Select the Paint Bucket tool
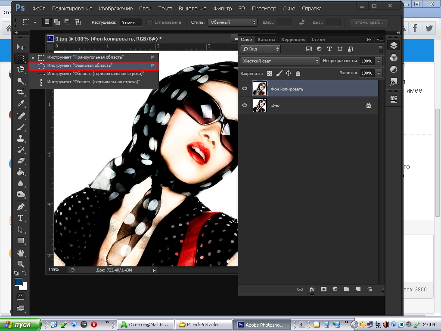Screen dimensions: 441x331 click(21, 172)
